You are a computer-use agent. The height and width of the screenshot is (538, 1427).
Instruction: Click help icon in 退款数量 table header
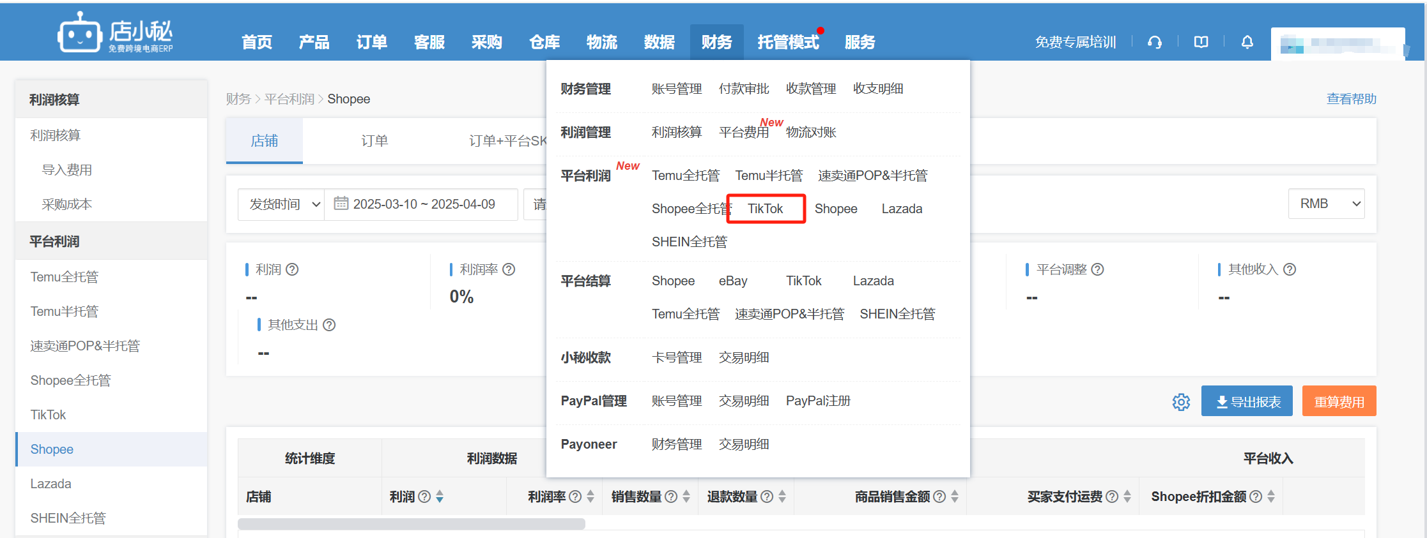767,497
